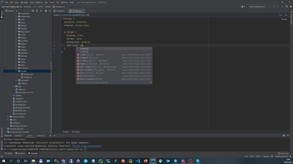
Task: Click Next Tip link in completion popup
Action: 104,82
